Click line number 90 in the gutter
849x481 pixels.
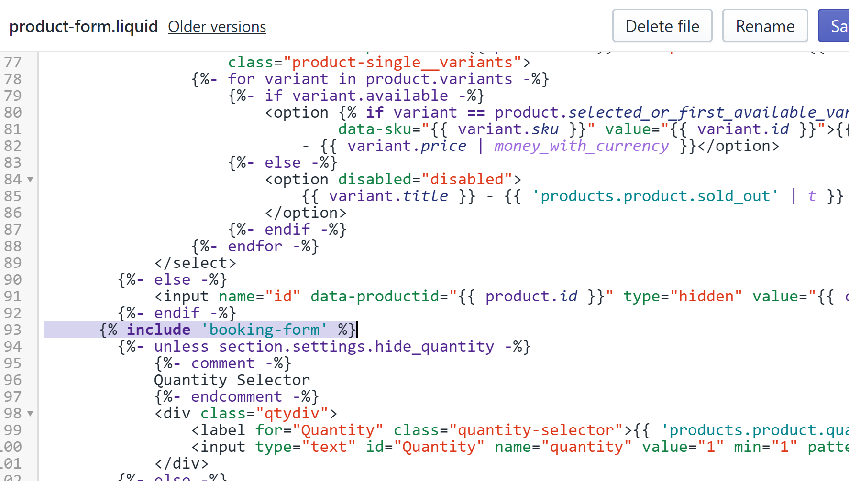pos(13,279)
